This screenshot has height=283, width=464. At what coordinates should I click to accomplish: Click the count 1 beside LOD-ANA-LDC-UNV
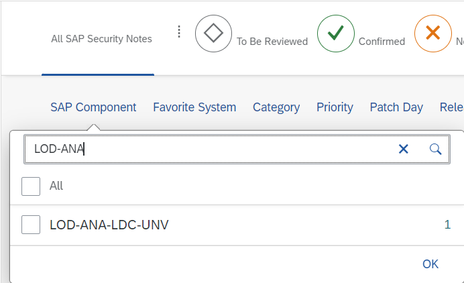coord(447,225)
